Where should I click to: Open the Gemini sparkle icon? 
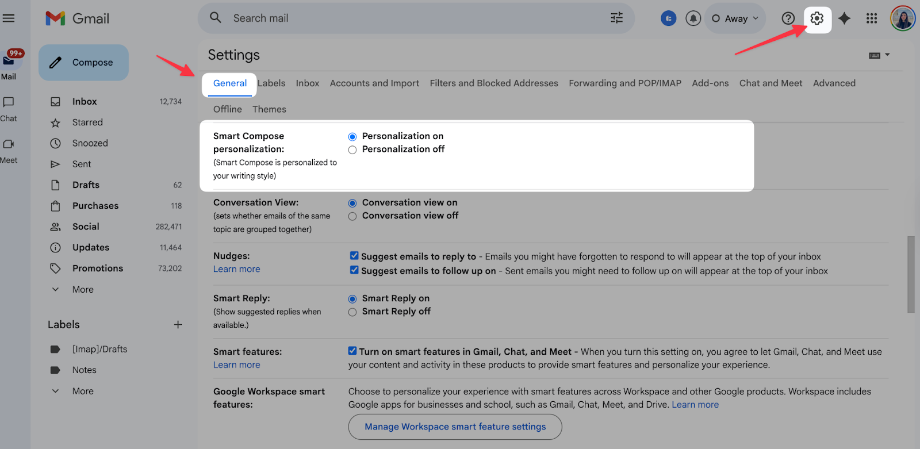[844, 18]
